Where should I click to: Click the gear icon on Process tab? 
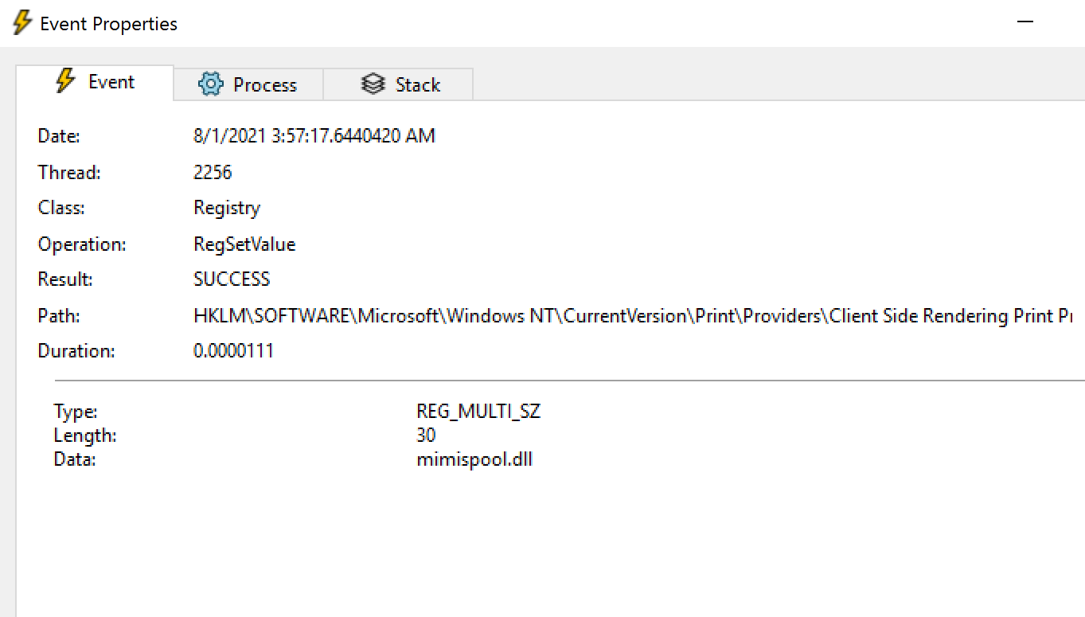(x=211, y=84)
